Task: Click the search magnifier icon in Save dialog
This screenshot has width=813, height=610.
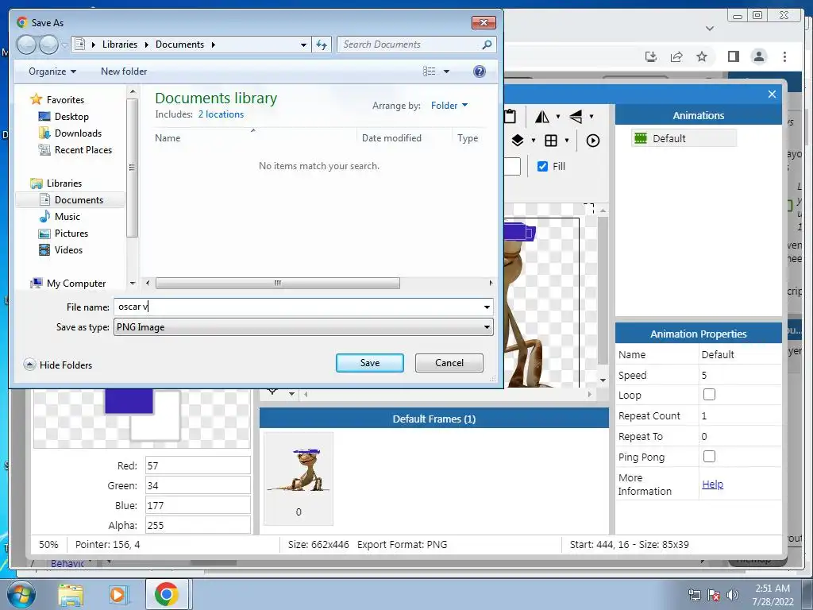Action: [487, 44]
